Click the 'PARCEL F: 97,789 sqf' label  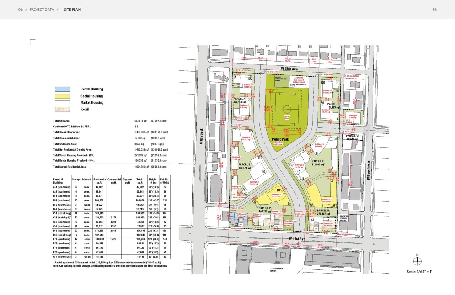(334, 106)
